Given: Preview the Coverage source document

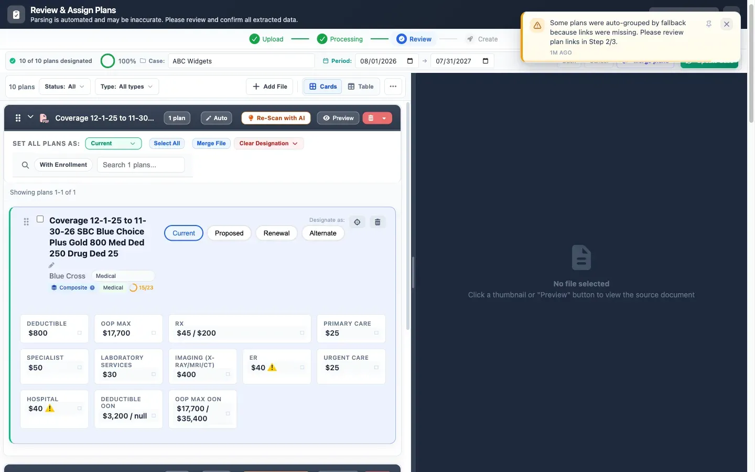Looking at the screenshot, I should click(x=338, y=118).
